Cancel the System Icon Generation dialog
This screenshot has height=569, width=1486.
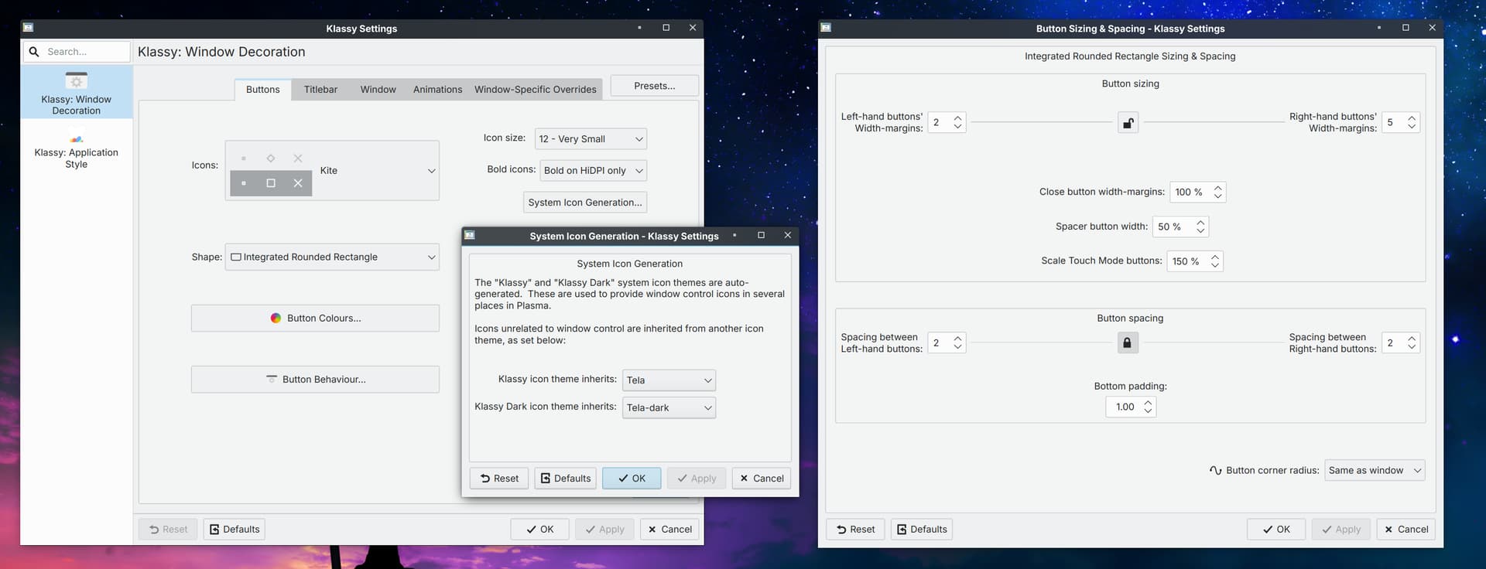pos(762,479)
